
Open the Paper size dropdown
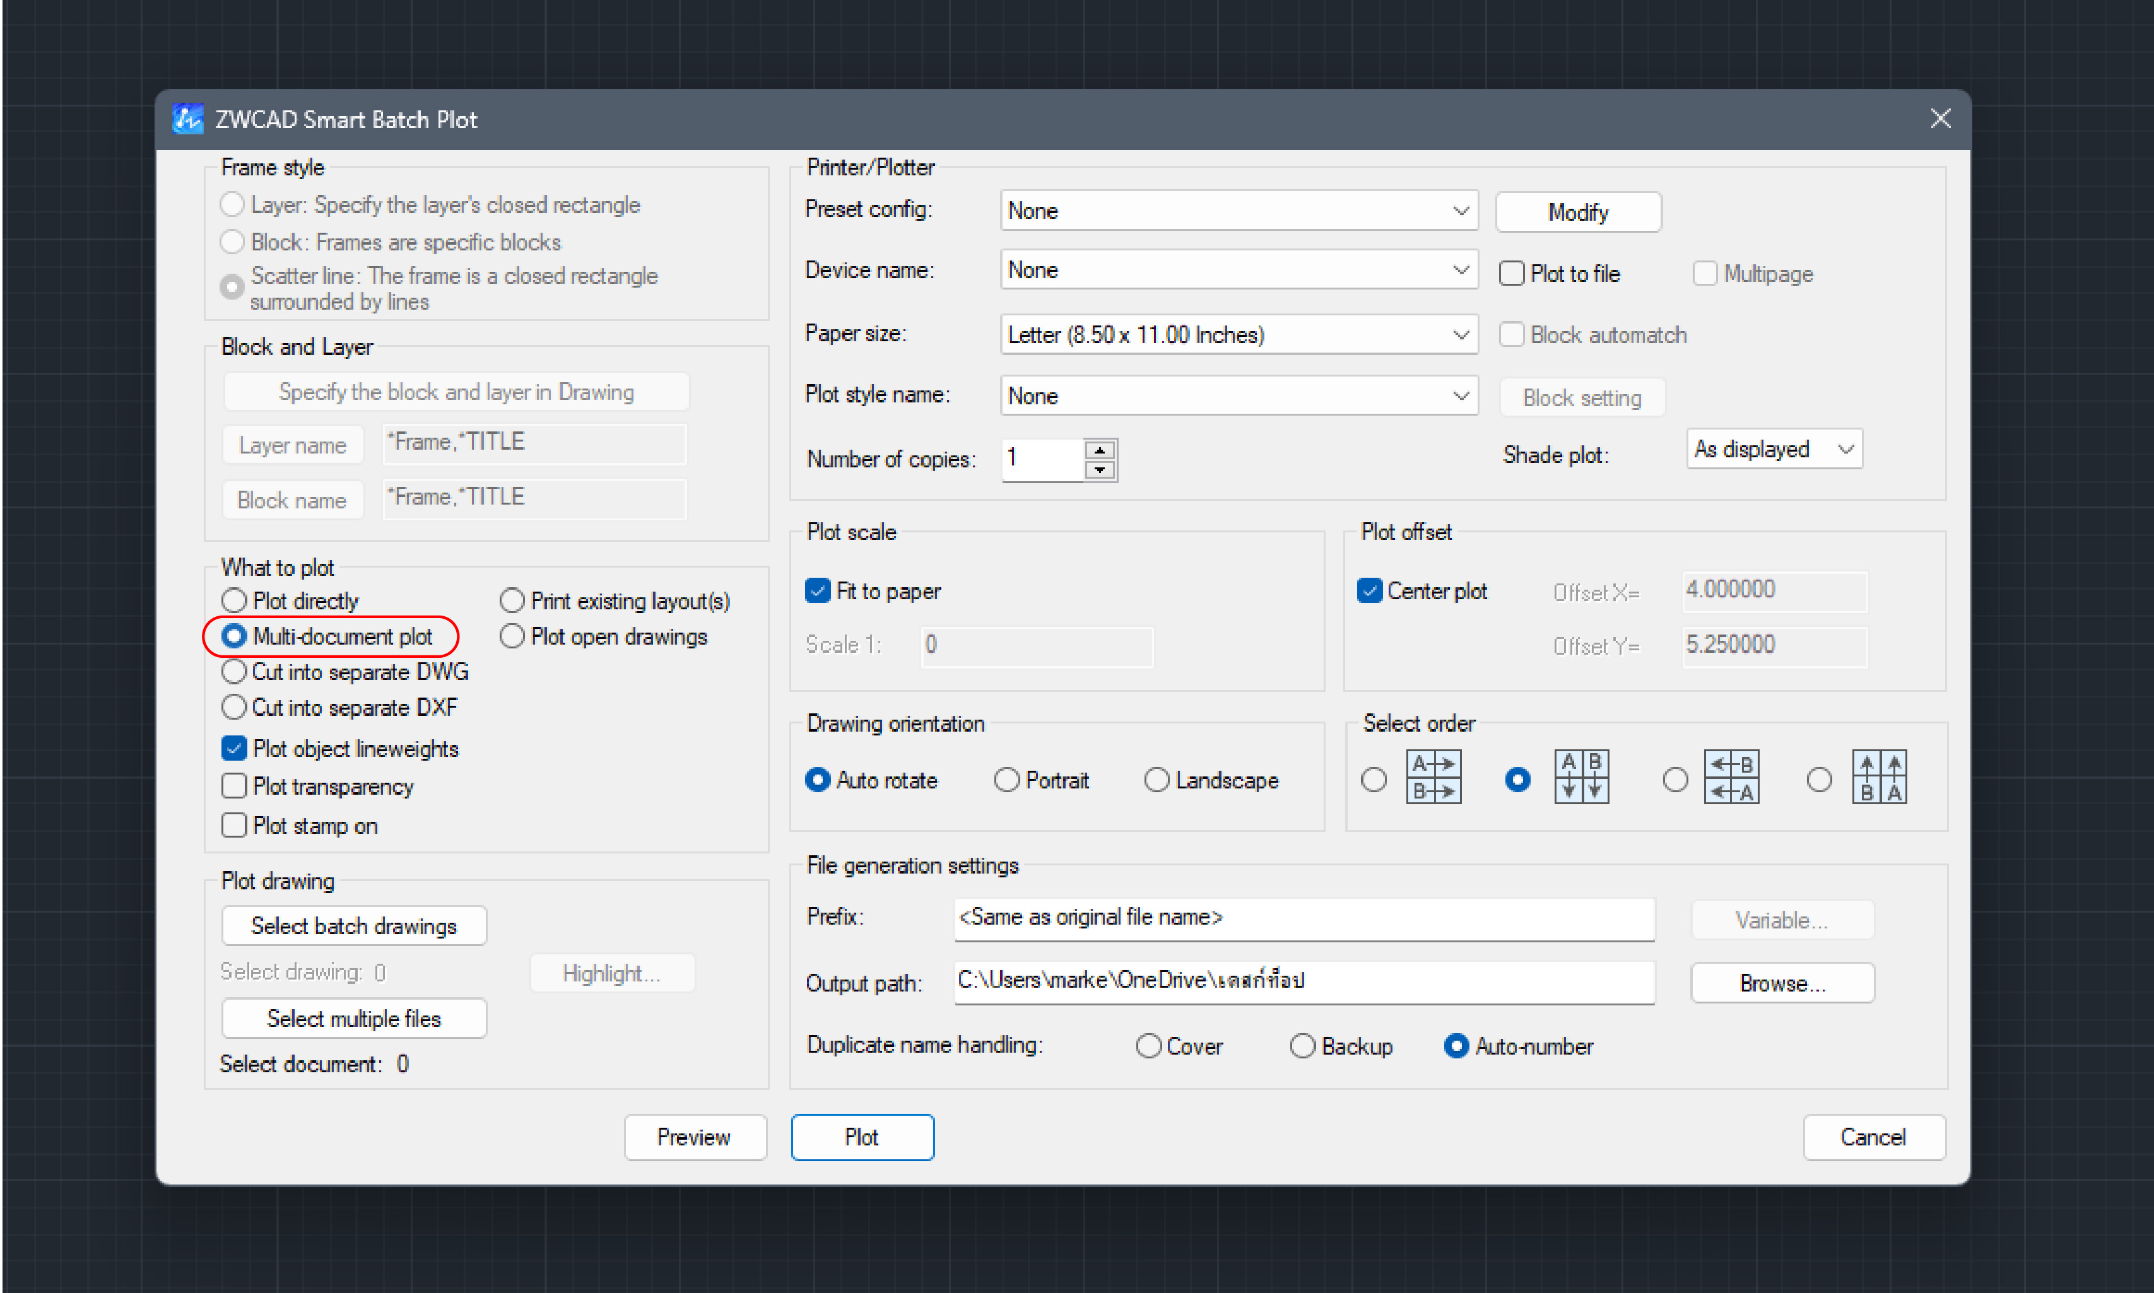click(1239, 334)
